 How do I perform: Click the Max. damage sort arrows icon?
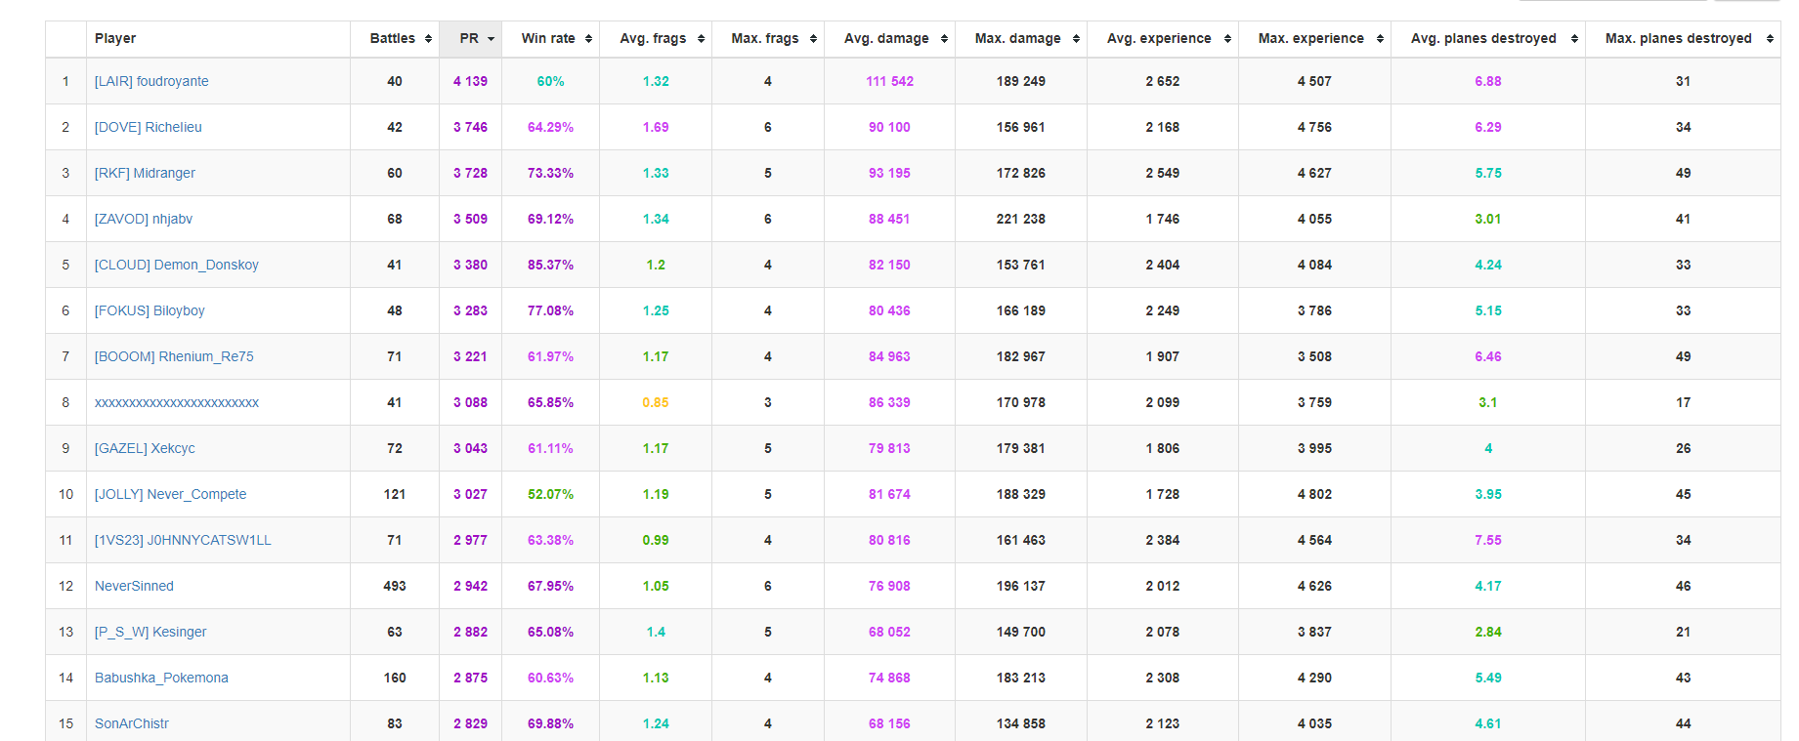click(x=1076, y=39)
